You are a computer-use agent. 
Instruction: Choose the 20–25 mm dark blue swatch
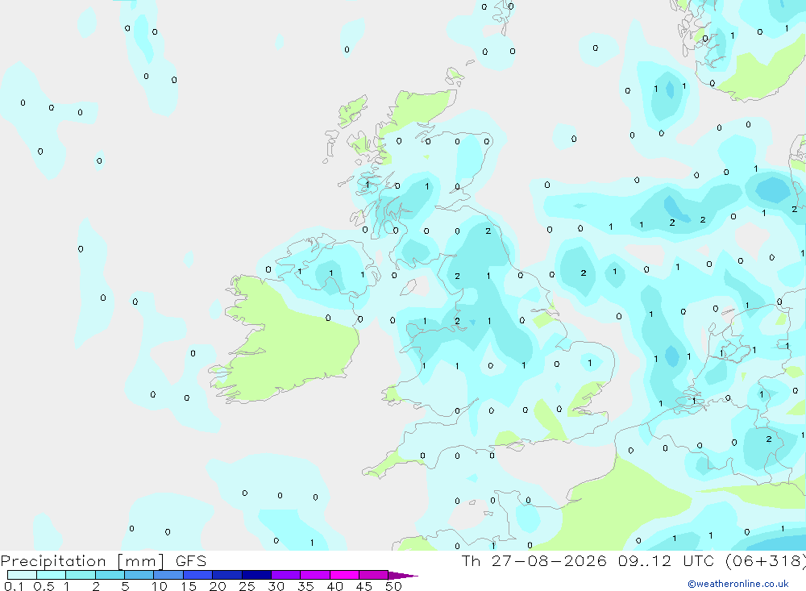tap(227, 575)
